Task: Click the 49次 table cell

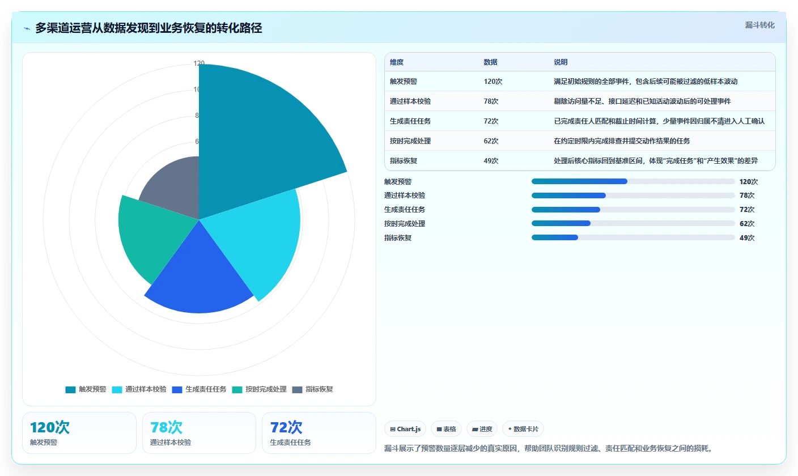Action: 491,161
